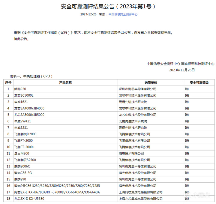Click the I级 grade in the 鲲鹏920 row
216x204 pixels.
click(187, 89)
